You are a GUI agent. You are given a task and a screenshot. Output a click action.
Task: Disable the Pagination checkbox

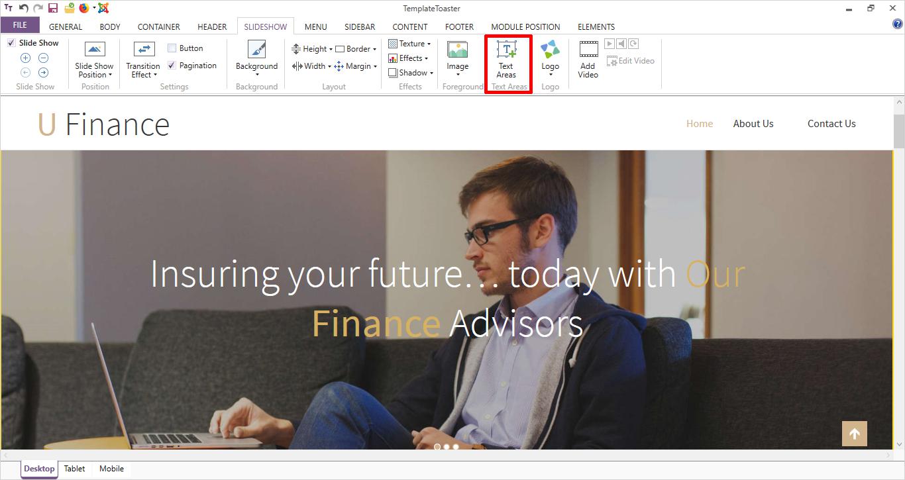(x=172, y=66)
